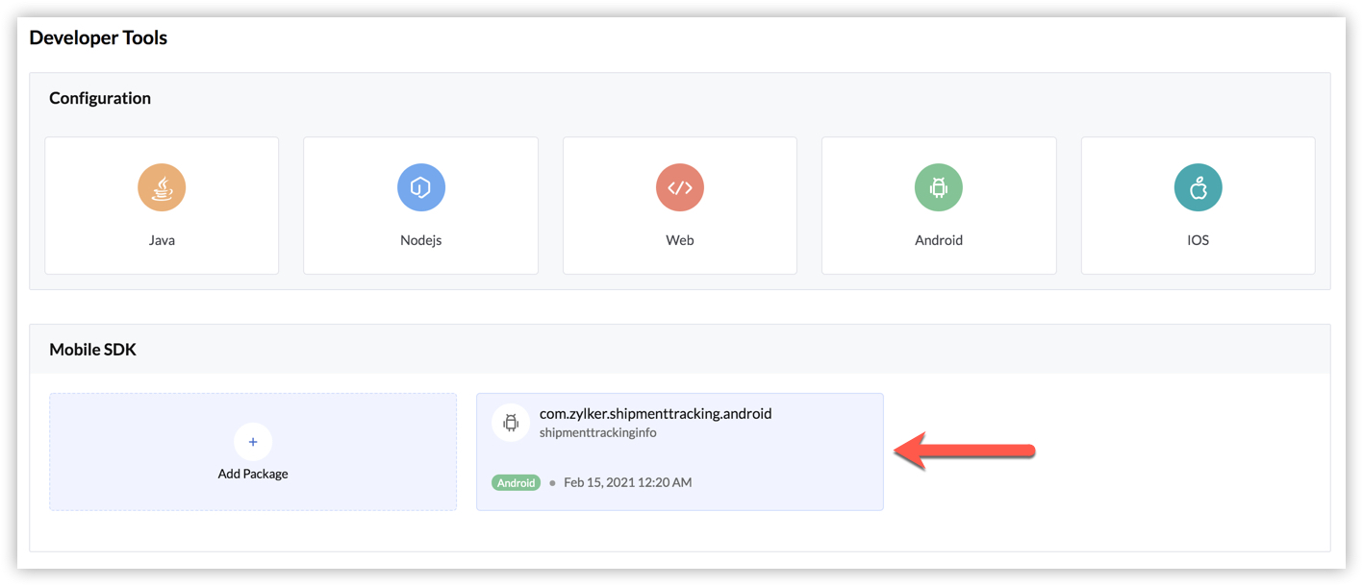1363x586 pixels.
Task: Click the shipmenttrackinginfo subtitle text
Action: tap(597, 433)
